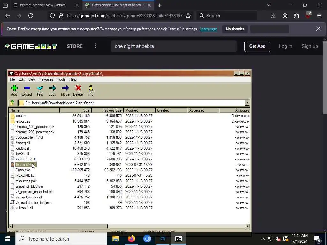Open the 7-Zip View menu
Image resolution: width=327 pixels, height=245 pixels.
32,79
